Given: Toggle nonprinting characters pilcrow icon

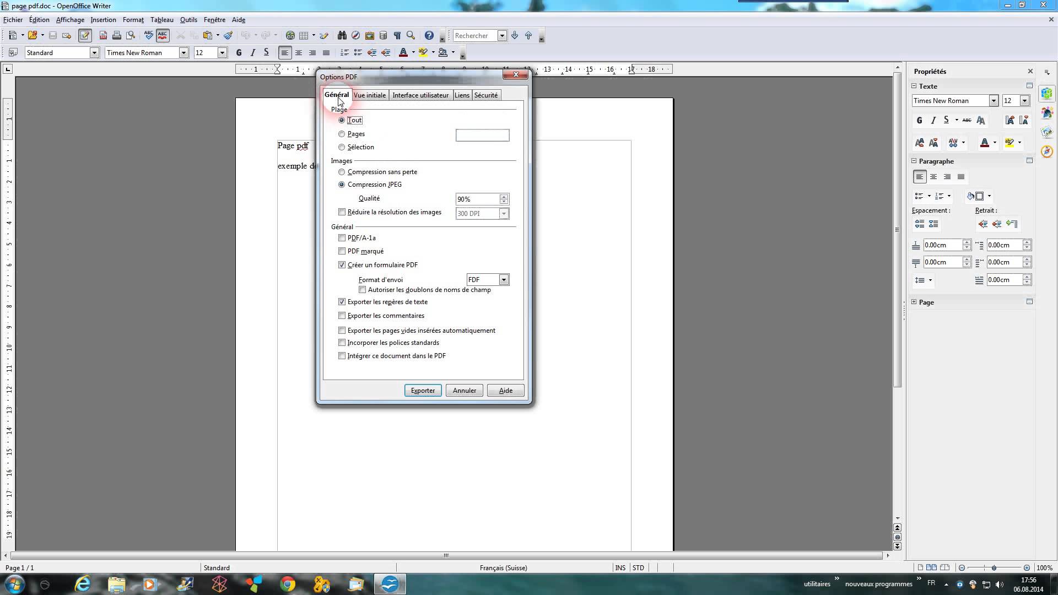Looking at the screenshot, I should tap(397, 35).
